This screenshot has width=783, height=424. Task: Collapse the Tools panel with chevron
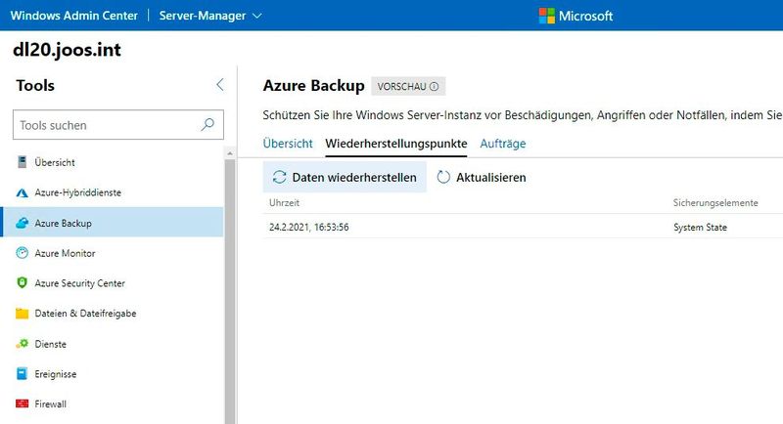(x=219, y=85)
